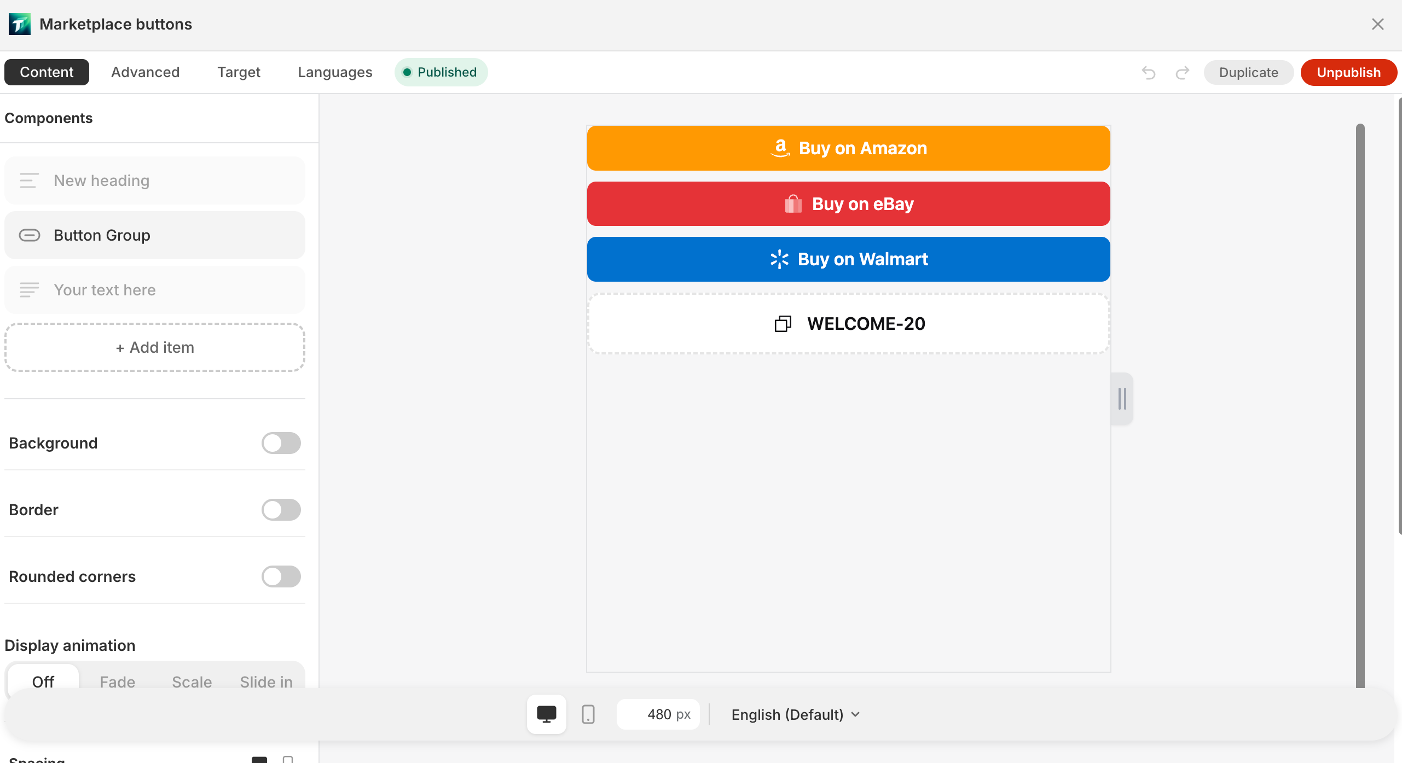
Task: Click the Buy on Amazon button
Action: tap(849, 148)
